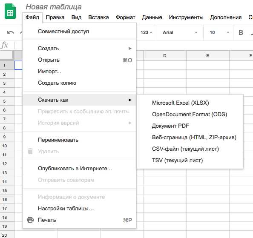Click the Новая таблица document title
Viewport: 253px width, 238px height.
pos(54,7)
